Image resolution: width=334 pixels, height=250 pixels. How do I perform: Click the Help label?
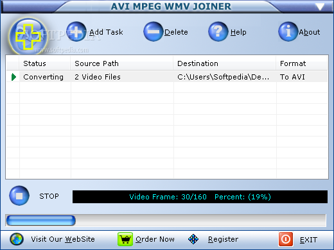(x=238, y=32)
